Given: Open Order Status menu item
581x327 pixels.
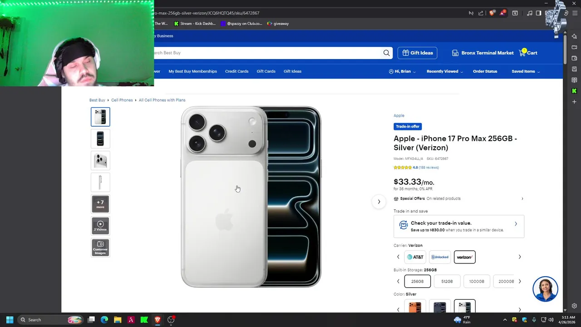Looking at the screenshot, I should coord(485,71).
